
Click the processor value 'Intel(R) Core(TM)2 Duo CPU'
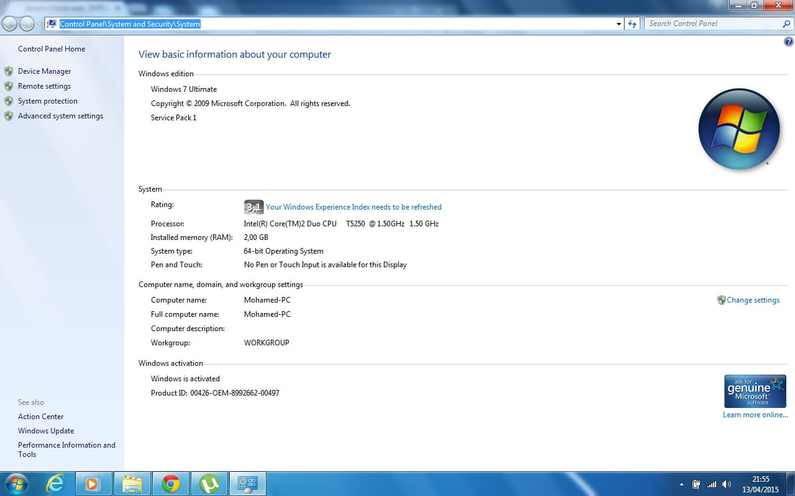(290, 224)
